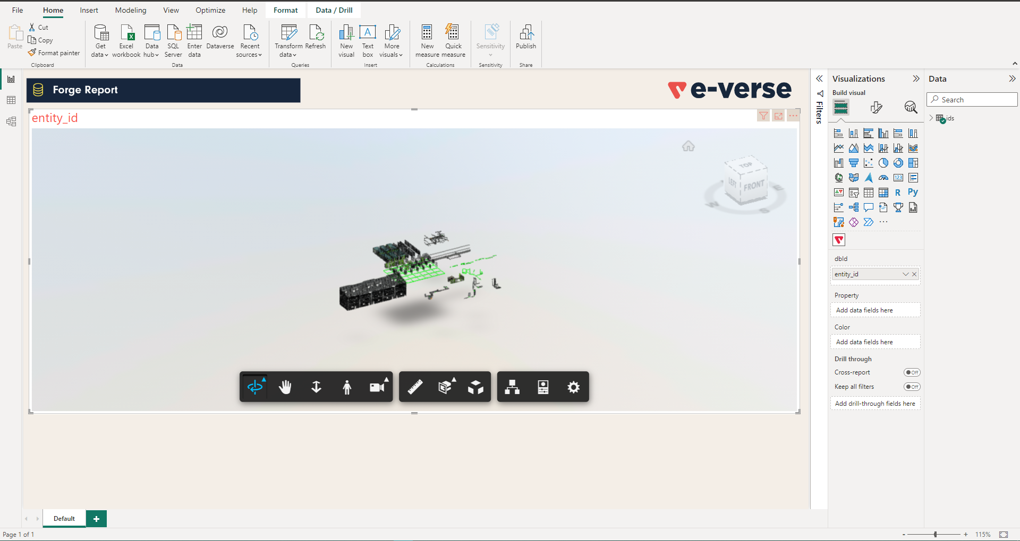Choose the Slicer visualization icon
Viewport: 1020px width, 541px height.
point(854,193)
